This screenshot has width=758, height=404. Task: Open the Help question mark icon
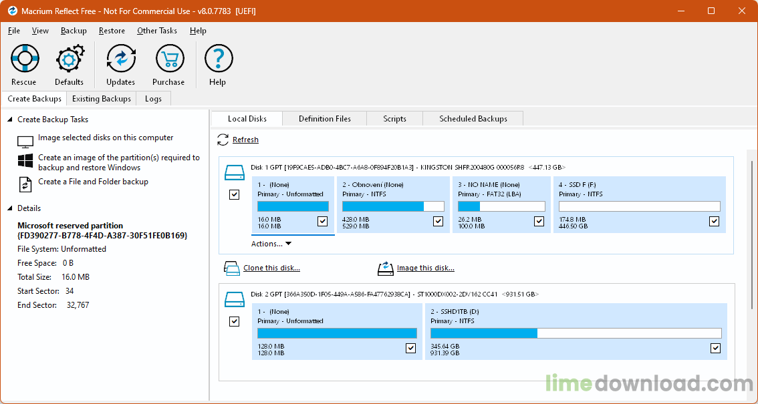pyautogui.click(x=219, y=59)
